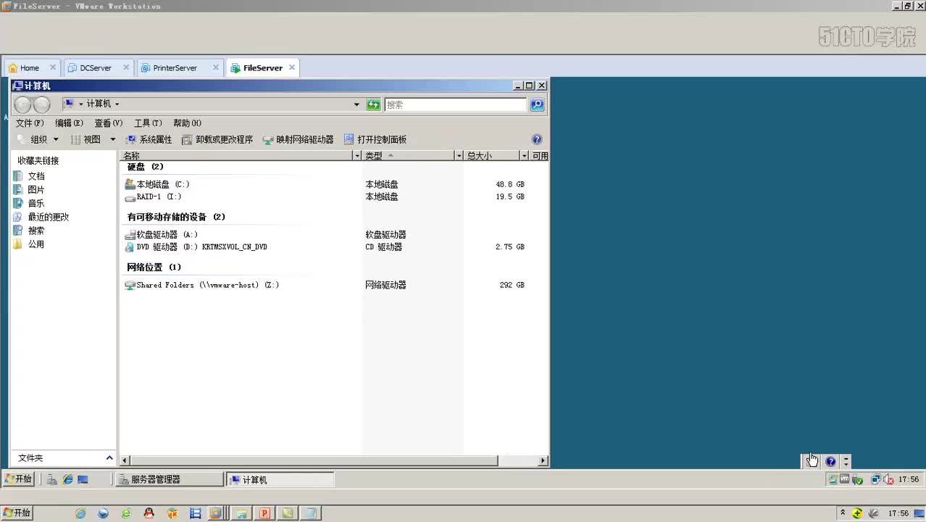Viewport: 926px width, 522px height.
Task: Click guest Server Manager quick launch icon
Action: click(x=52, y=479)
